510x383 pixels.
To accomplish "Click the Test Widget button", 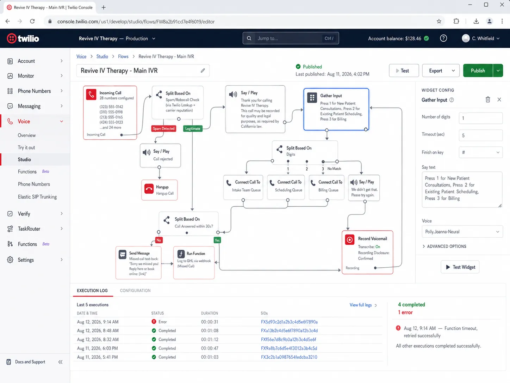I will pyautogui.click(x=460, y=267).
